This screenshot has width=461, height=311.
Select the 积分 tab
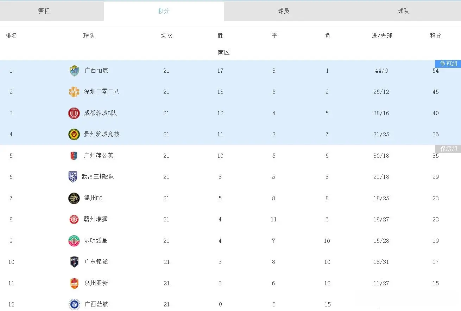[164, 11]
